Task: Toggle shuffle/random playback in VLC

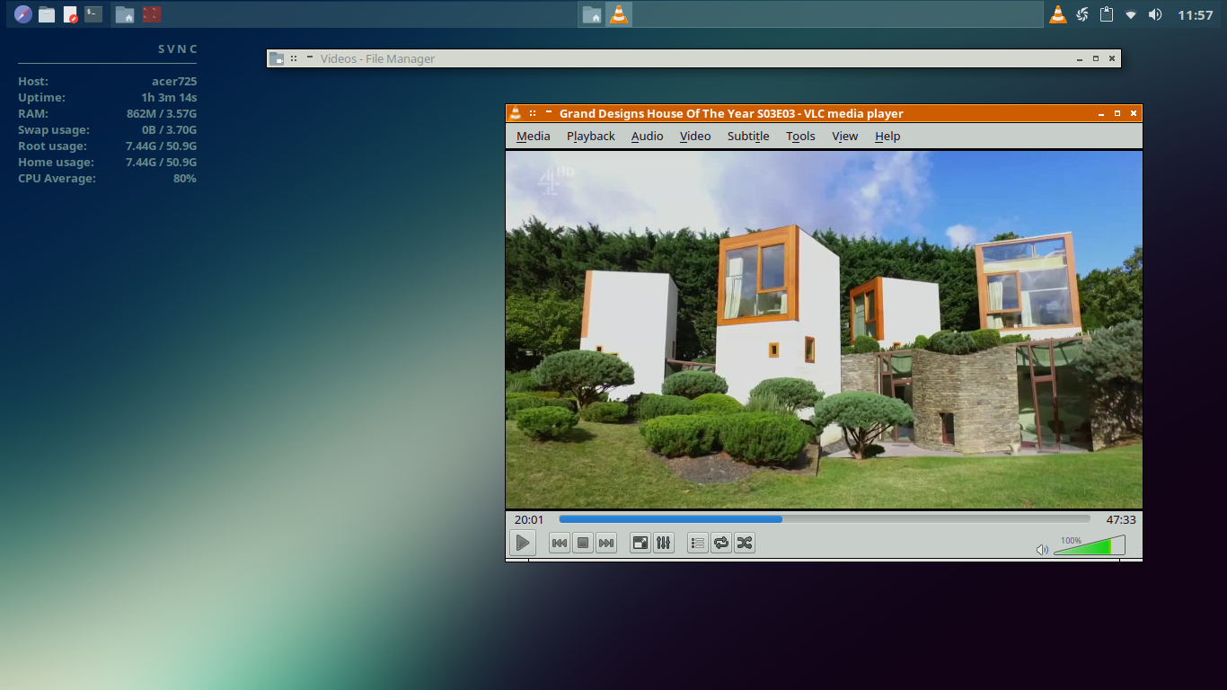Action: click(x=745, y=543)
